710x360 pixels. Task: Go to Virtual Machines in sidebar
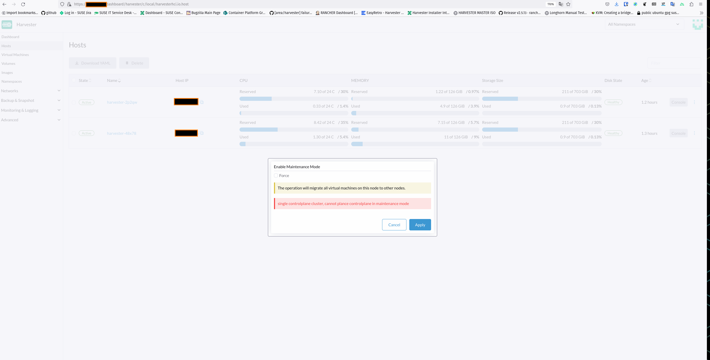[15, 55]
